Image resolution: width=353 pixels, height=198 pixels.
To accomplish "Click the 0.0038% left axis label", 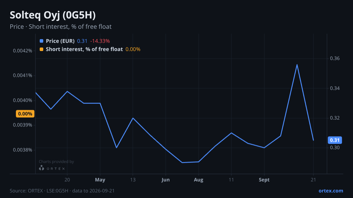I will coord(22,150).
